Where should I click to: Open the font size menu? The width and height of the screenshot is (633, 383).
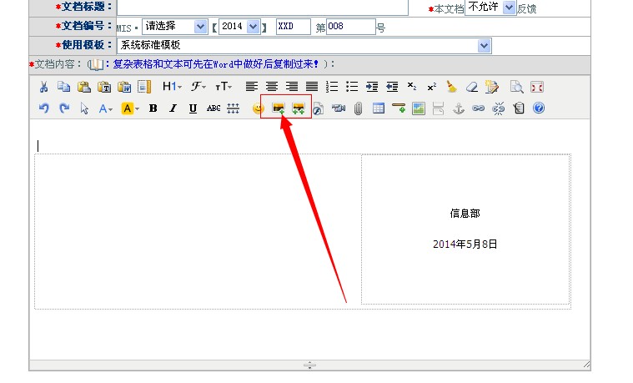[x=224, y=86]
